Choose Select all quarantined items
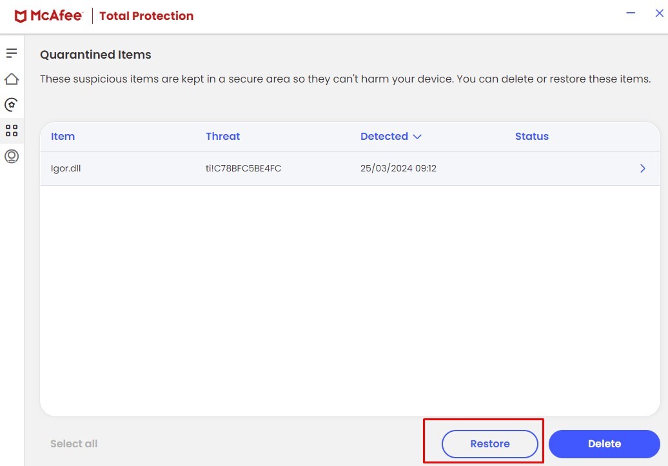 pyautogui.click(x=74, y=443)
